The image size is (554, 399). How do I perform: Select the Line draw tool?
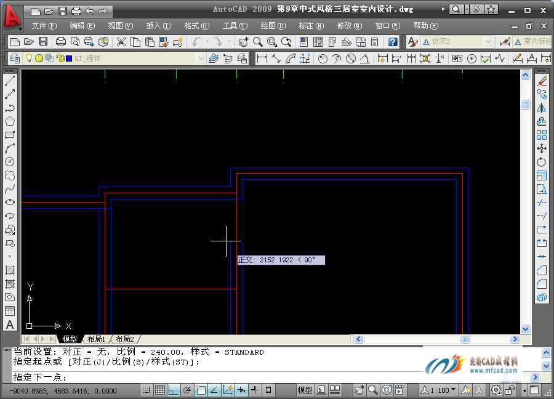[x=10, y=81]
